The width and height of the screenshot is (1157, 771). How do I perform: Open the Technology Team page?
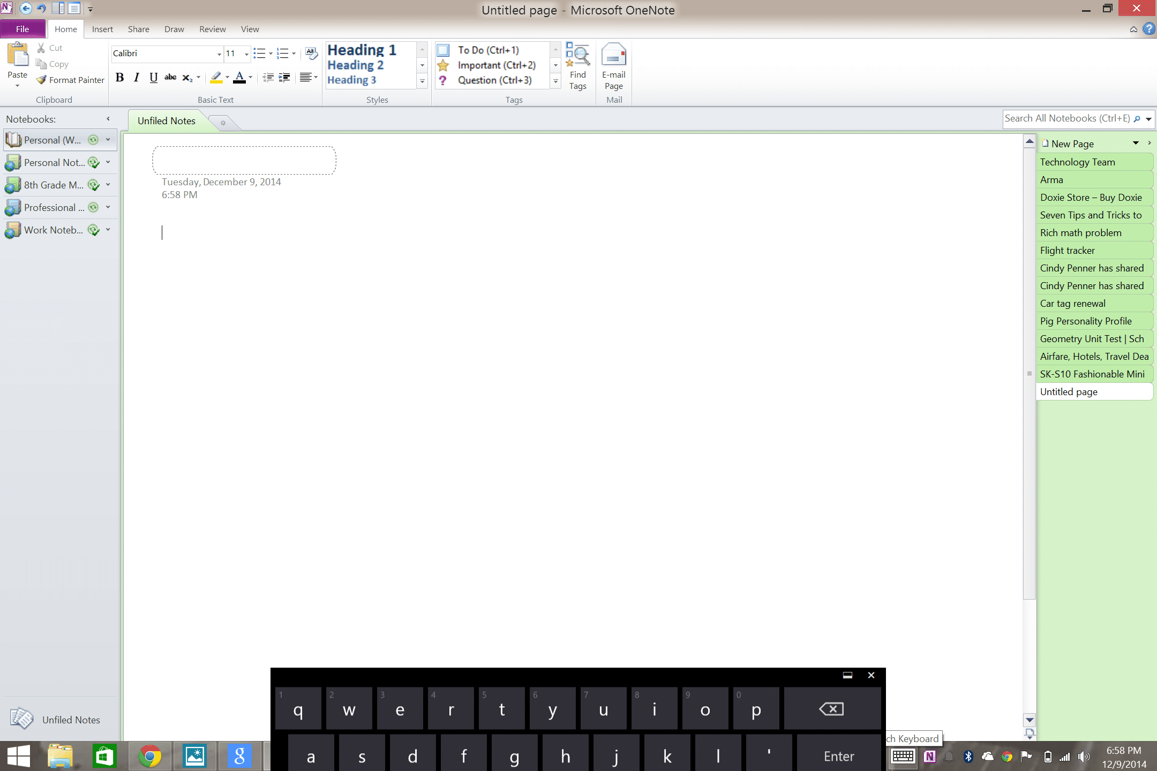tap(1095, 162)
